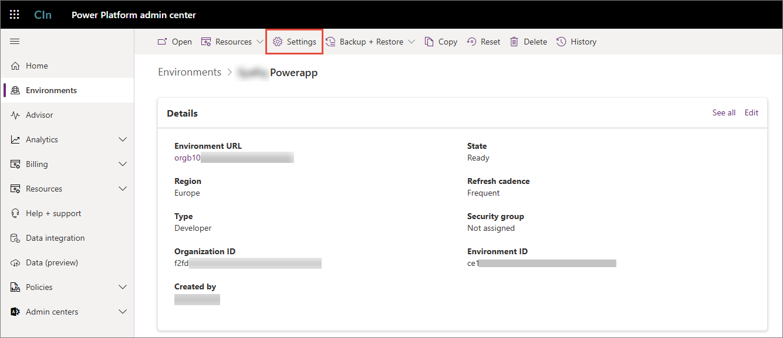Click See all in Details card
This screenshot has height=338, width=783.
tap(724, 112)
